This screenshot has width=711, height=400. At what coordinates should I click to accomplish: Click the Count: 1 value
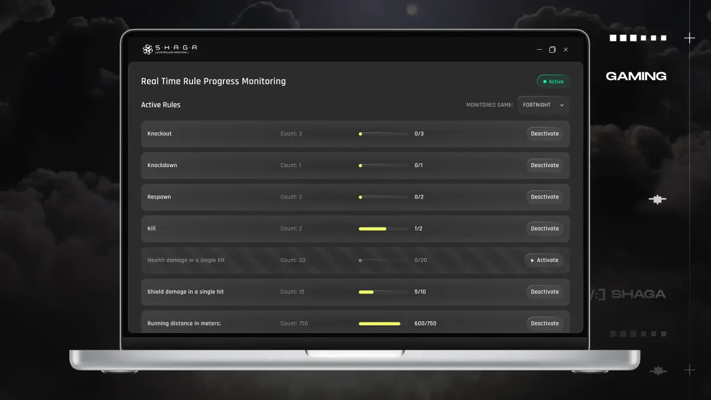(x=291, y=165)
